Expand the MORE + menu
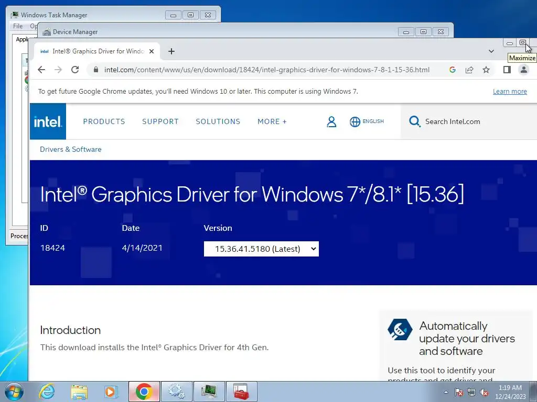The height and width of the screenshot is (402, 537). pyautogui.click(x=272, y=121)
